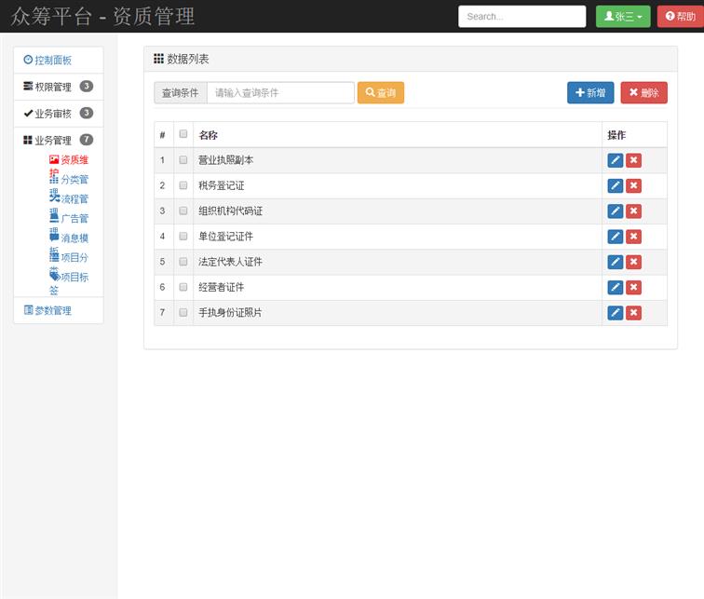Viewport: 704px width, 599px height.
Task: Delete the 手执身份证照片 row with the red X icon
Action: tap(633, 312)
